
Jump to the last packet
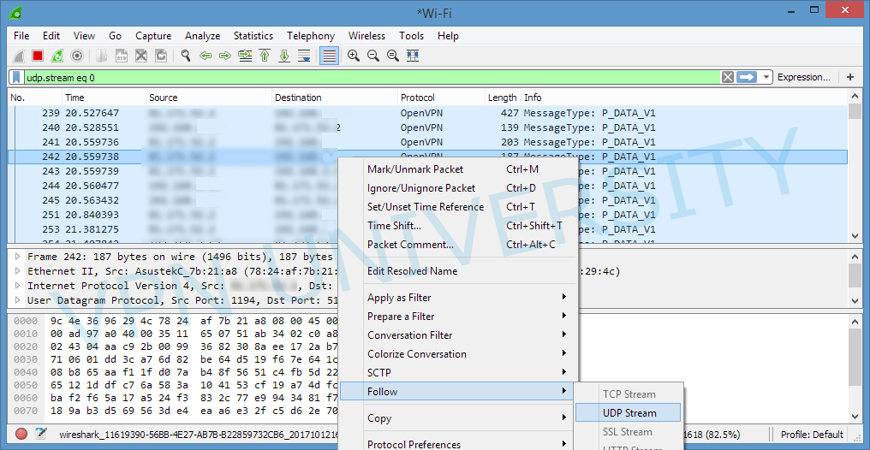click(x=284, y=56)
